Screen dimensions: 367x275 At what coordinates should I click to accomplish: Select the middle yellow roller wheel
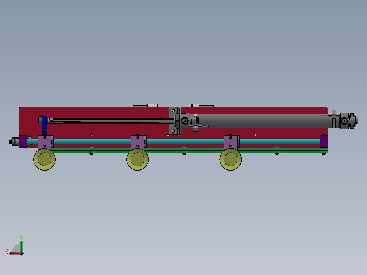coord(138,159)
